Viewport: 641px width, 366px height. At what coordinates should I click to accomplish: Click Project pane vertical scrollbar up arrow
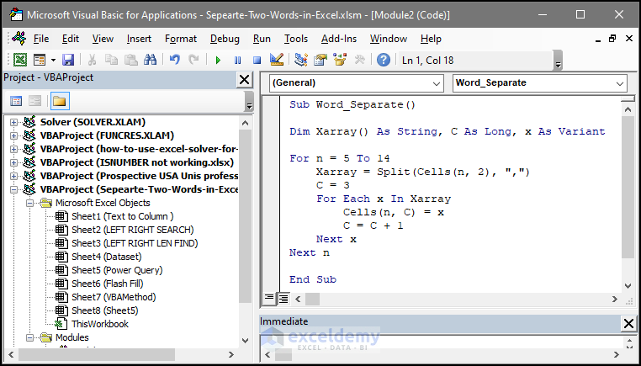coord(245,123)
